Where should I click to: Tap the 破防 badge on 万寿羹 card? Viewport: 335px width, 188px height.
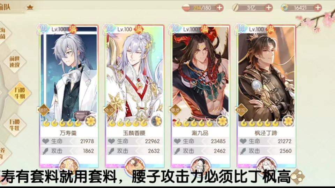point(43,110)
